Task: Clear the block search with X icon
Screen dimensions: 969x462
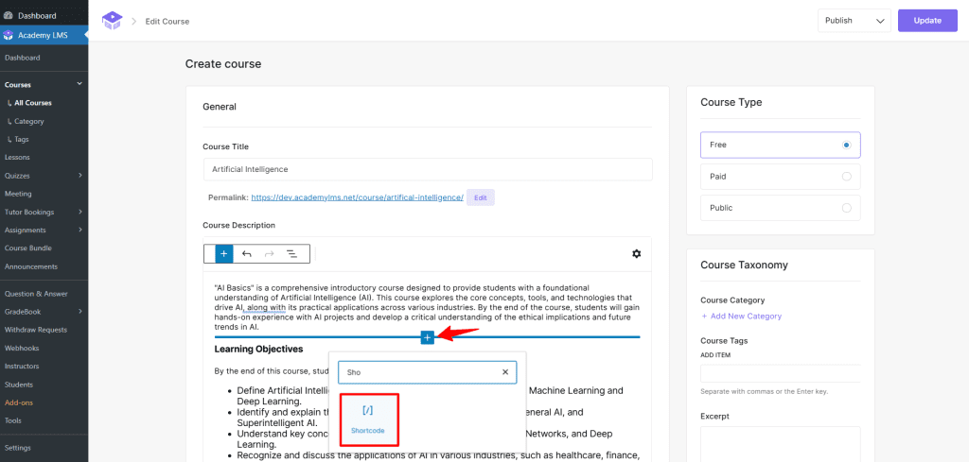Action: click(x=505, y=372)
